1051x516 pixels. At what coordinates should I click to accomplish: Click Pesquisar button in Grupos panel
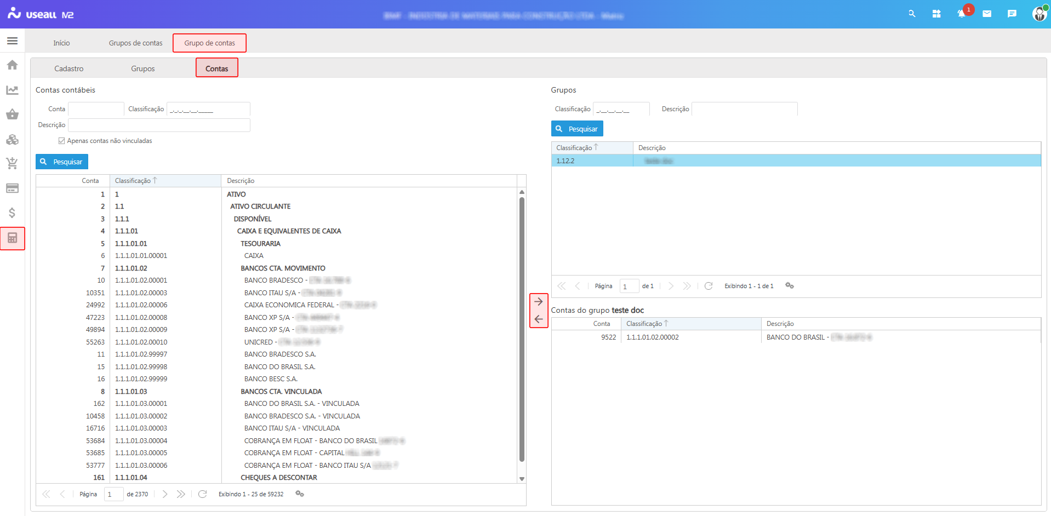click(x=577, y=129)
